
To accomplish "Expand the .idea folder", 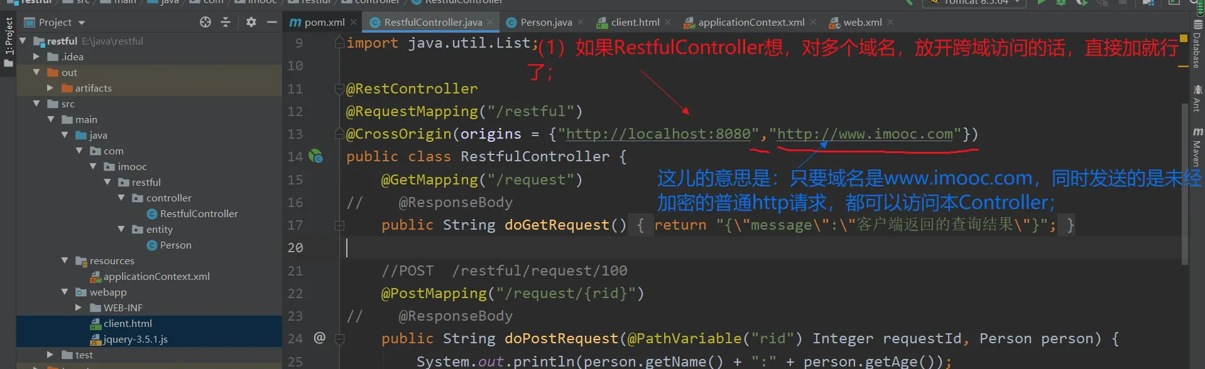I will 36,56.
